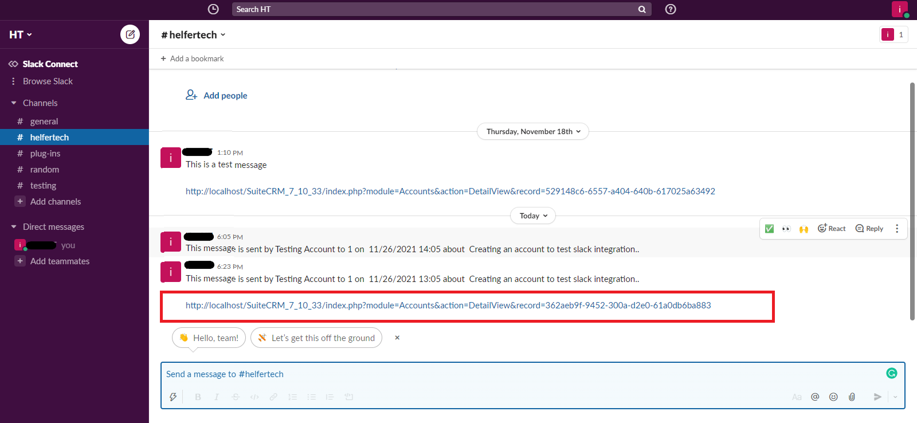Toggle the Aa formatting toolbar
This screenshot has width=917, height=423.
click(797, 397)
